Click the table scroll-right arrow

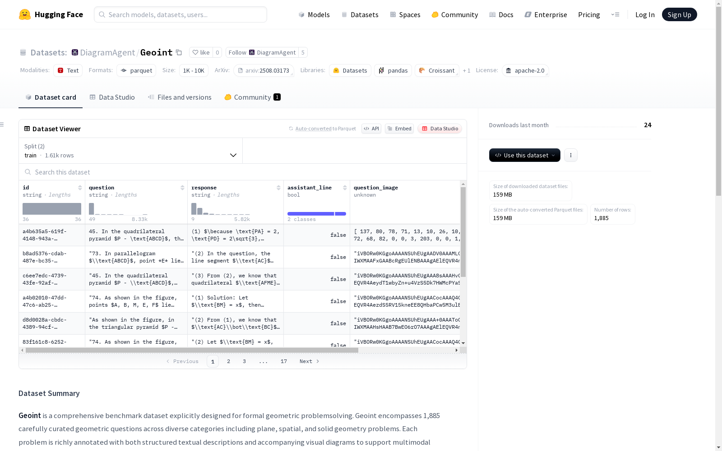(x=457, y=350)
